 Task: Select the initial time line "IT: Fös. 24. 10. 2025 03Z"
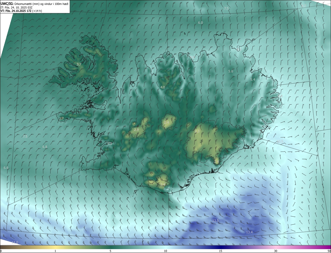pyautogui.click(x=16, y=8)
